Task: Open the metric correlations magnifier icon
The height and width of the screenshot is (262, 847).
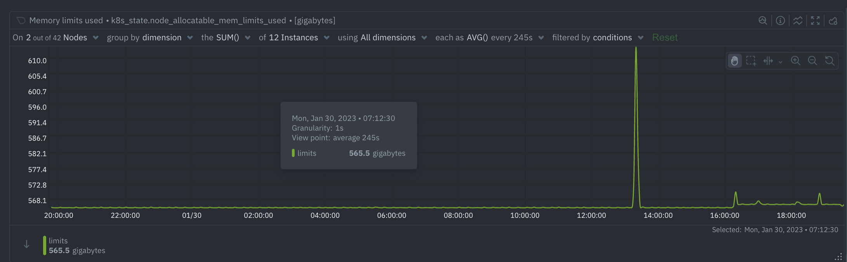Action: pyautogui.click(x=763, y=21)
